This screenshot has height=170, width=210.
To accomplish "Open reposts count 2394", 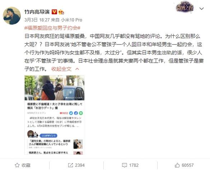I will [76, 165].
